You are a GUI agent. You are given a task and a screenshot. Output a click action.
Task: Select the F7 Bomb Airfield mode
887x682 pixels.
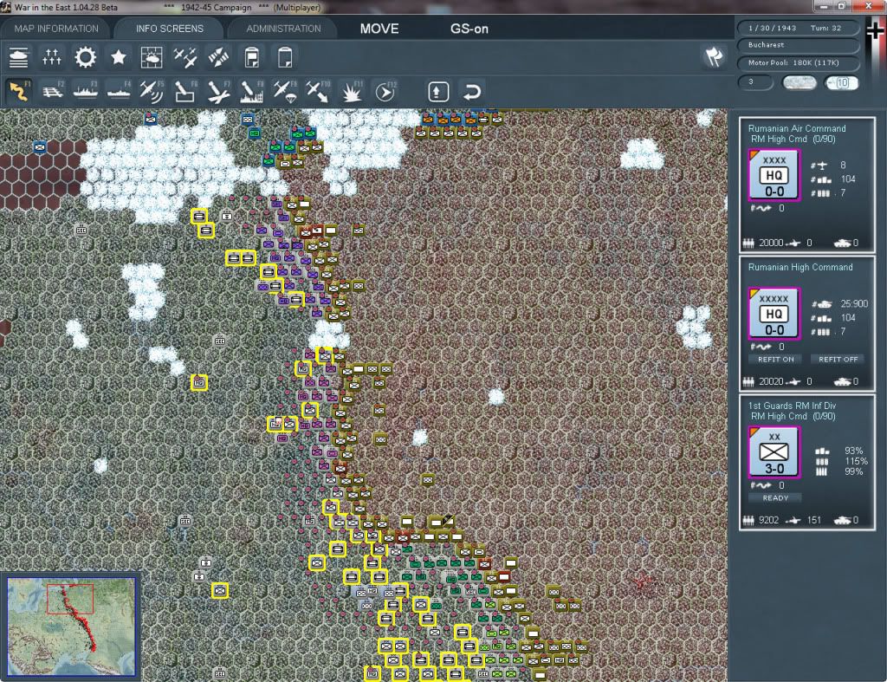tap(218, 91)
